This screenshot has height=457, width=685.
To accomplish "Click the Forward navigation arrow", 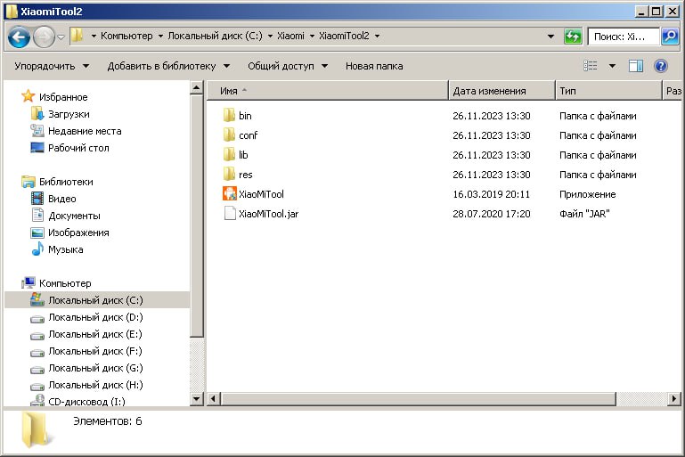I will [44, 37].
